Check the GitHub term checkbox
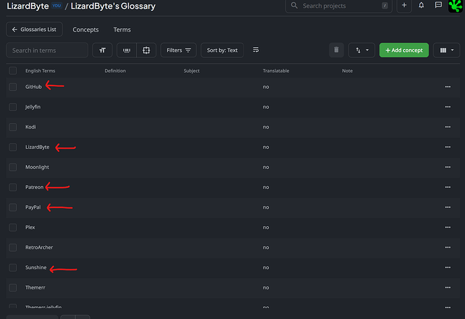Viewport: 465px width, 319px height. [13, 87]
